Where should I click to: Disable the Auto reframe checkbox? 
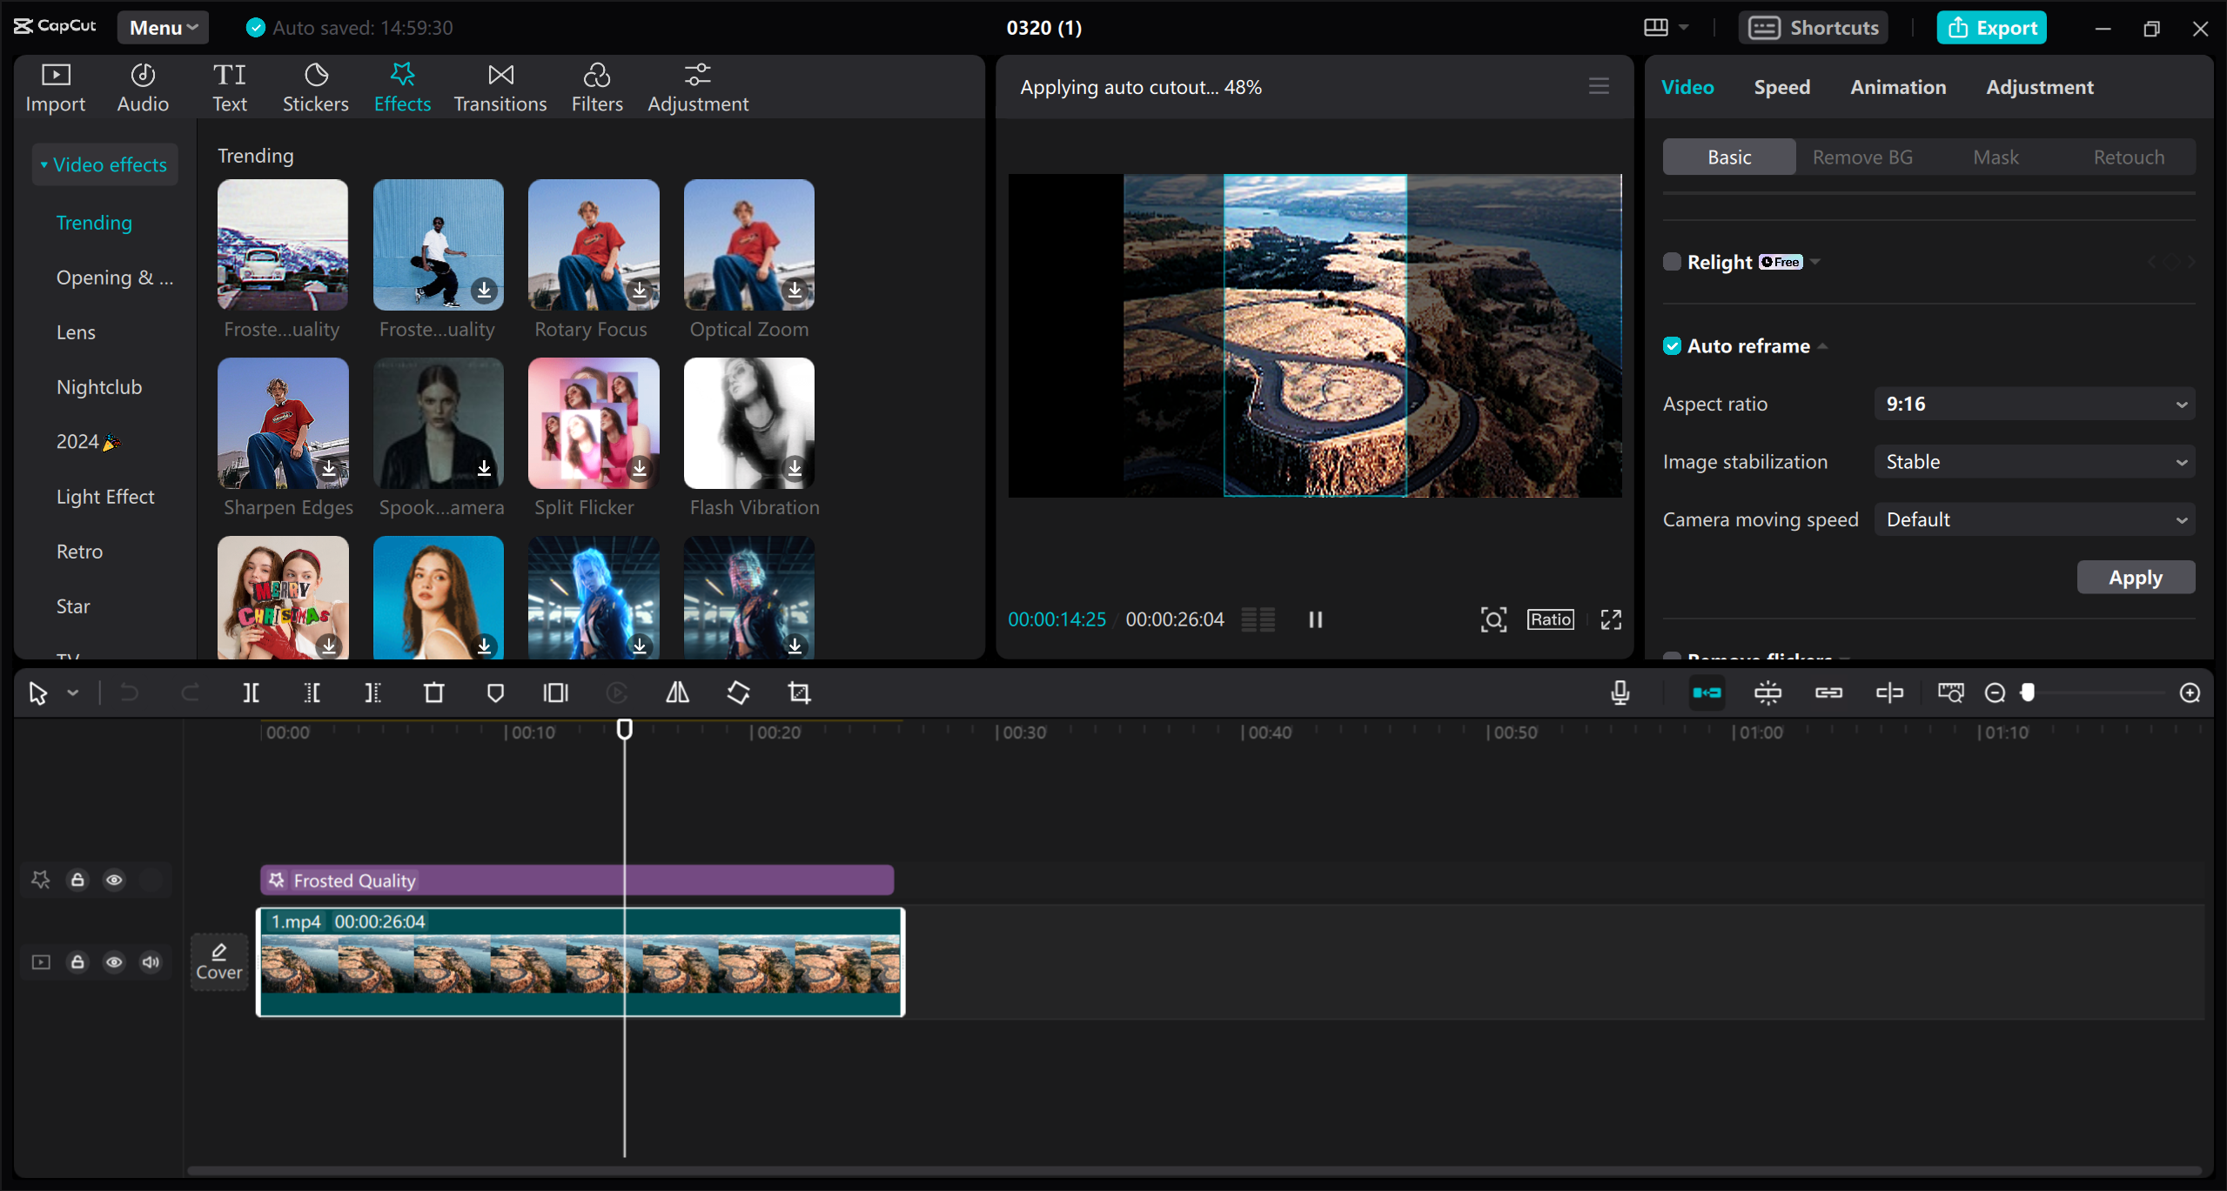pyautogui.click(x=1672, y=345)
